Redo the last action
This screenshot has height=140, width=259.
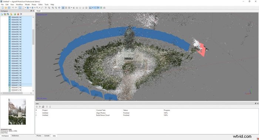click(16, 8)
